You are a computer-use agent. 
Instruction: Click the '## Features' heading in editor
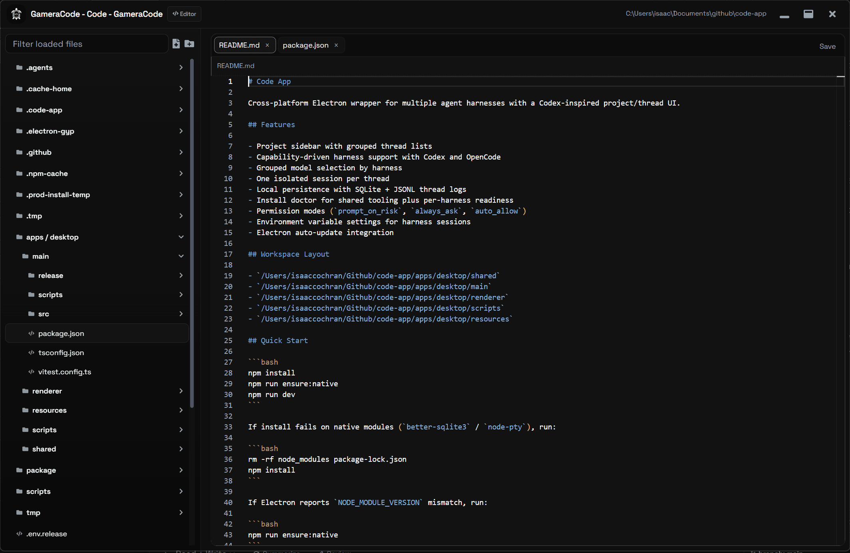click(272, 124)
